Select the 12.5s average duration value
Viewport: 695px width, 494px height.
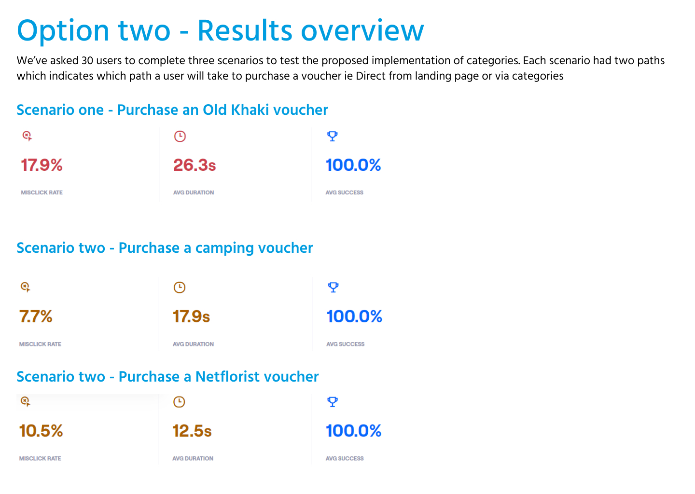click(x=192, y=431)
